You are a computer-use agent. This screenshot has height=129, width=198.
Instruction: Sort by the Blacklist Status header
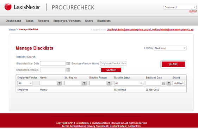pos(122,77)
